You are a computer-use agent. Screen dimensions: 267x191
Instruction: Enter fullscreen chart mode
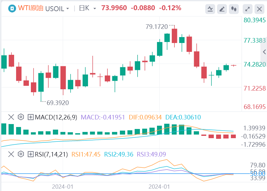click(248, 9)
